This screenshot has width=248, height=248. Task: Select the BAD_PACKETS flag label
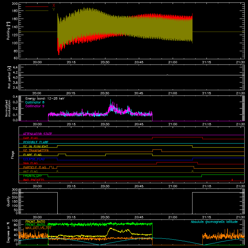tap(34, 180)
